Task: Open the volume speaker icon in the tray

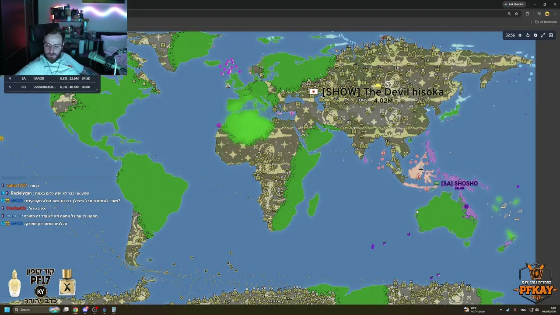Action: [x=537, y=310]
